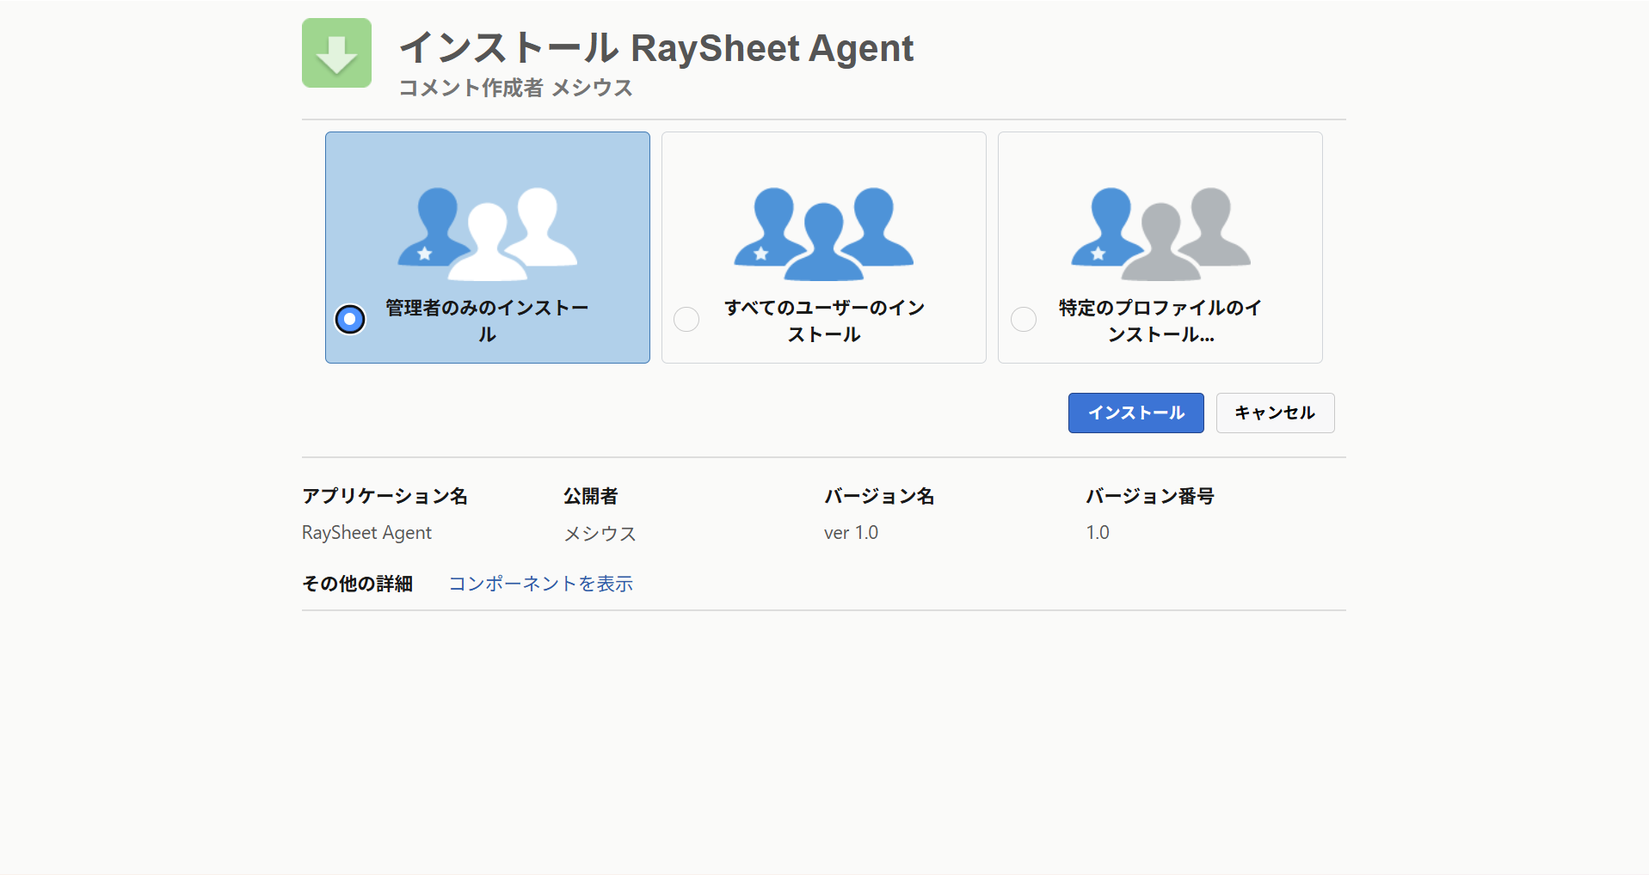This screenshot has width=1649, height=875.
Task: Click the RaySheet Agent application name value
Action: (x=366, y=533)
